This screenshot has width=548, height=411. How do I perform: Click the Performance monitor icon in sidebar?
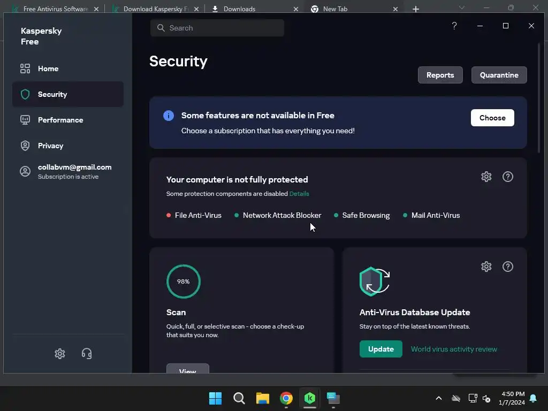pos(25,120)
